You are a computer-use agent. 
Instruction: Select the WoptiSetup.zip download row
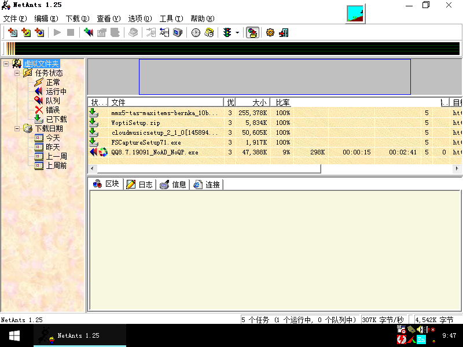275,123
